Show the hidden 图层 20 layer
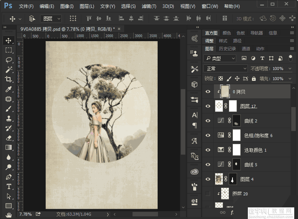The width and height of the screenshot is (298, 219). pos(208,194)
